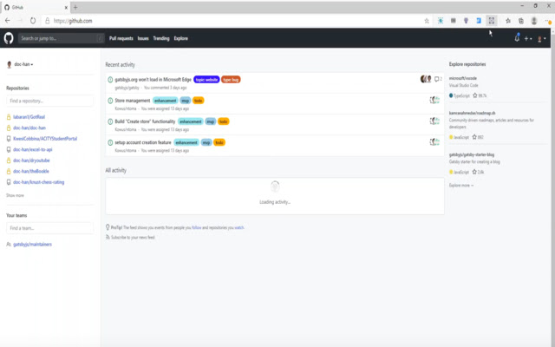Open the plus create-new dropdown
The width and height of the screenshot is (555, 347).
(x=528, y=38)
